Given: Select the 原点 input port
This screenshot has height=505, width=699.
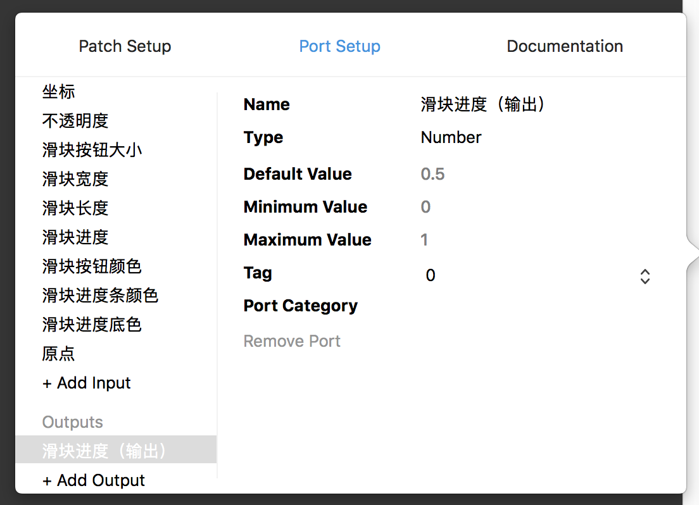Looking at the screenshot, I should point(59,354).
